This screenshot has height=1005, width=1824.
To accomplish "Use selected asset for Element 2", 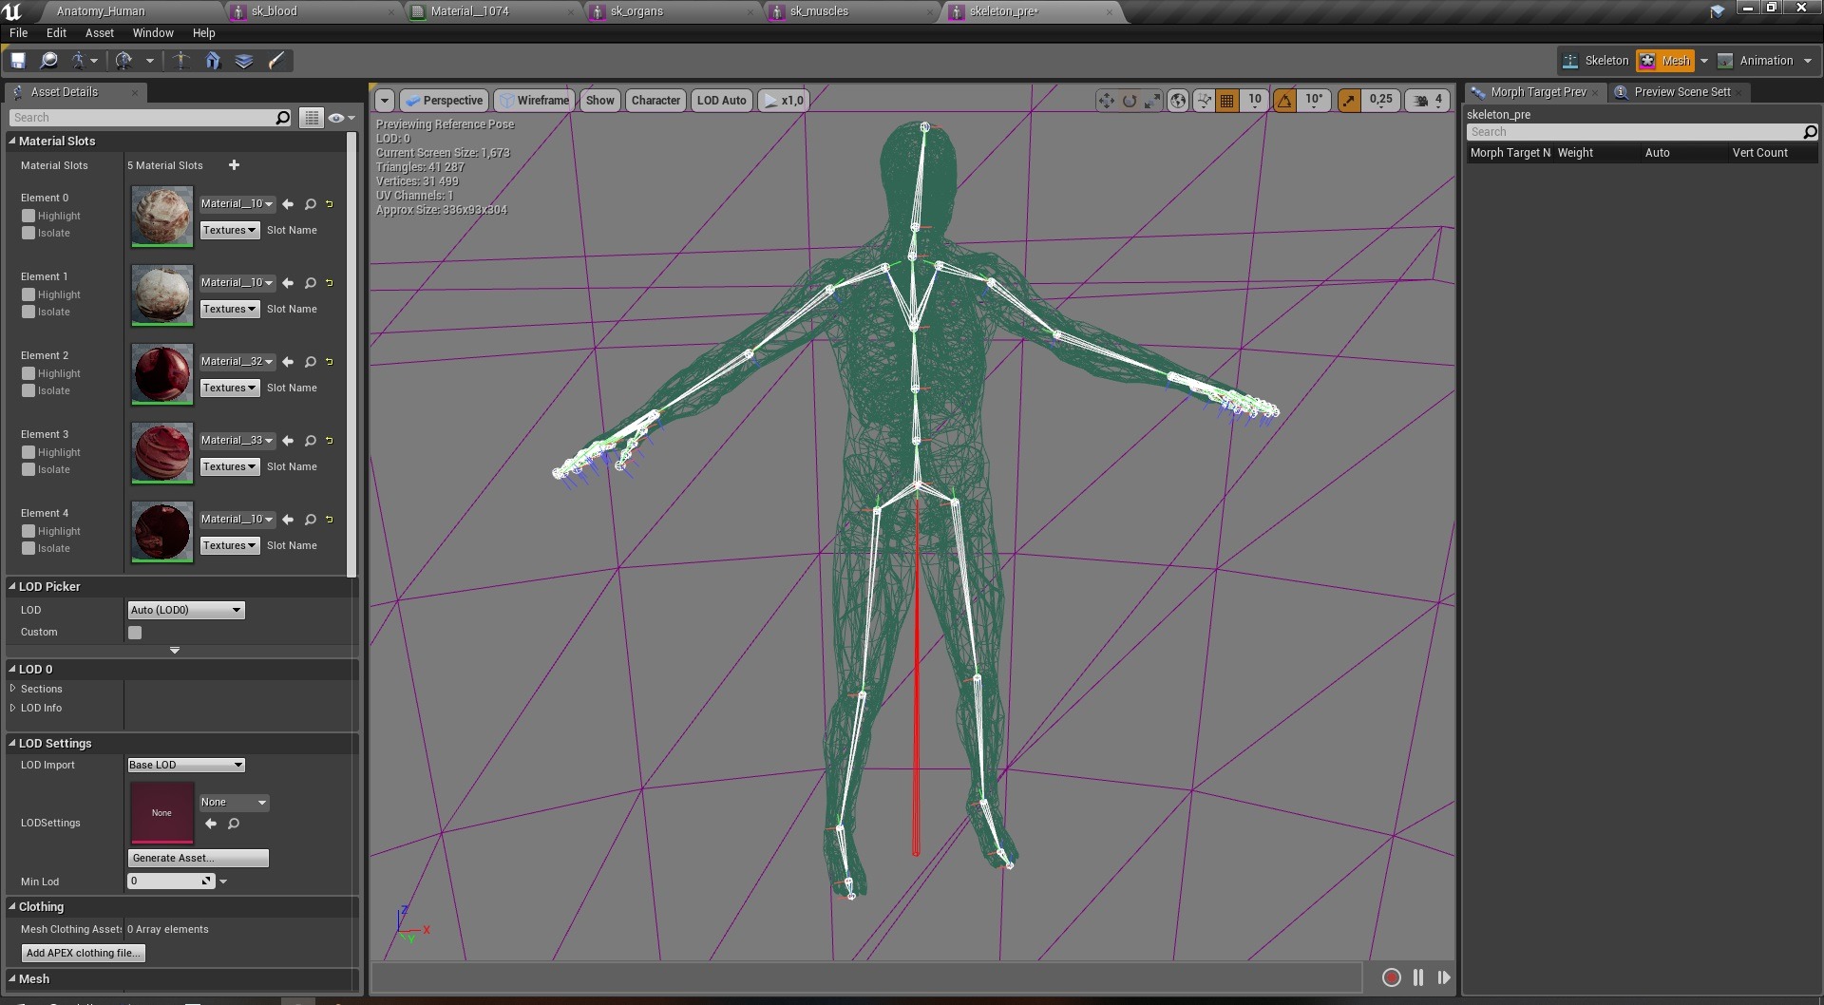I will point(288,362).
